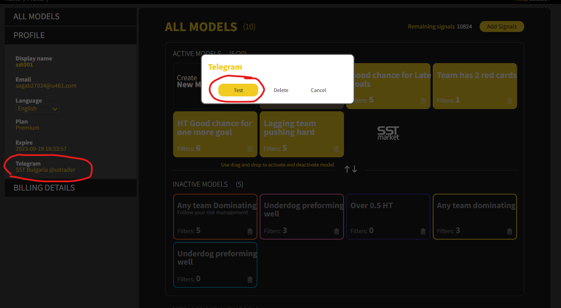Cancel the Telegram dialog
The height and width of the screenshot is (308, 561).
coord(319,90)
